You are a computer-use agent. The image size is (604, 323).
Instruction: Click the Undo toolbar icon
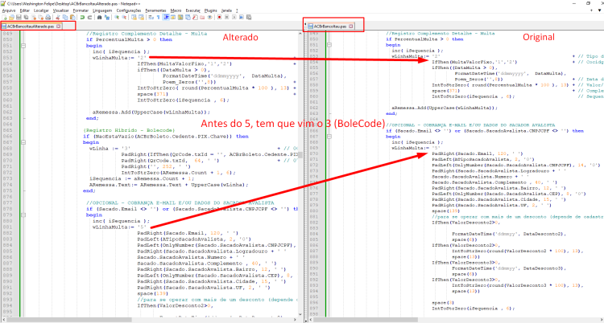82,18
